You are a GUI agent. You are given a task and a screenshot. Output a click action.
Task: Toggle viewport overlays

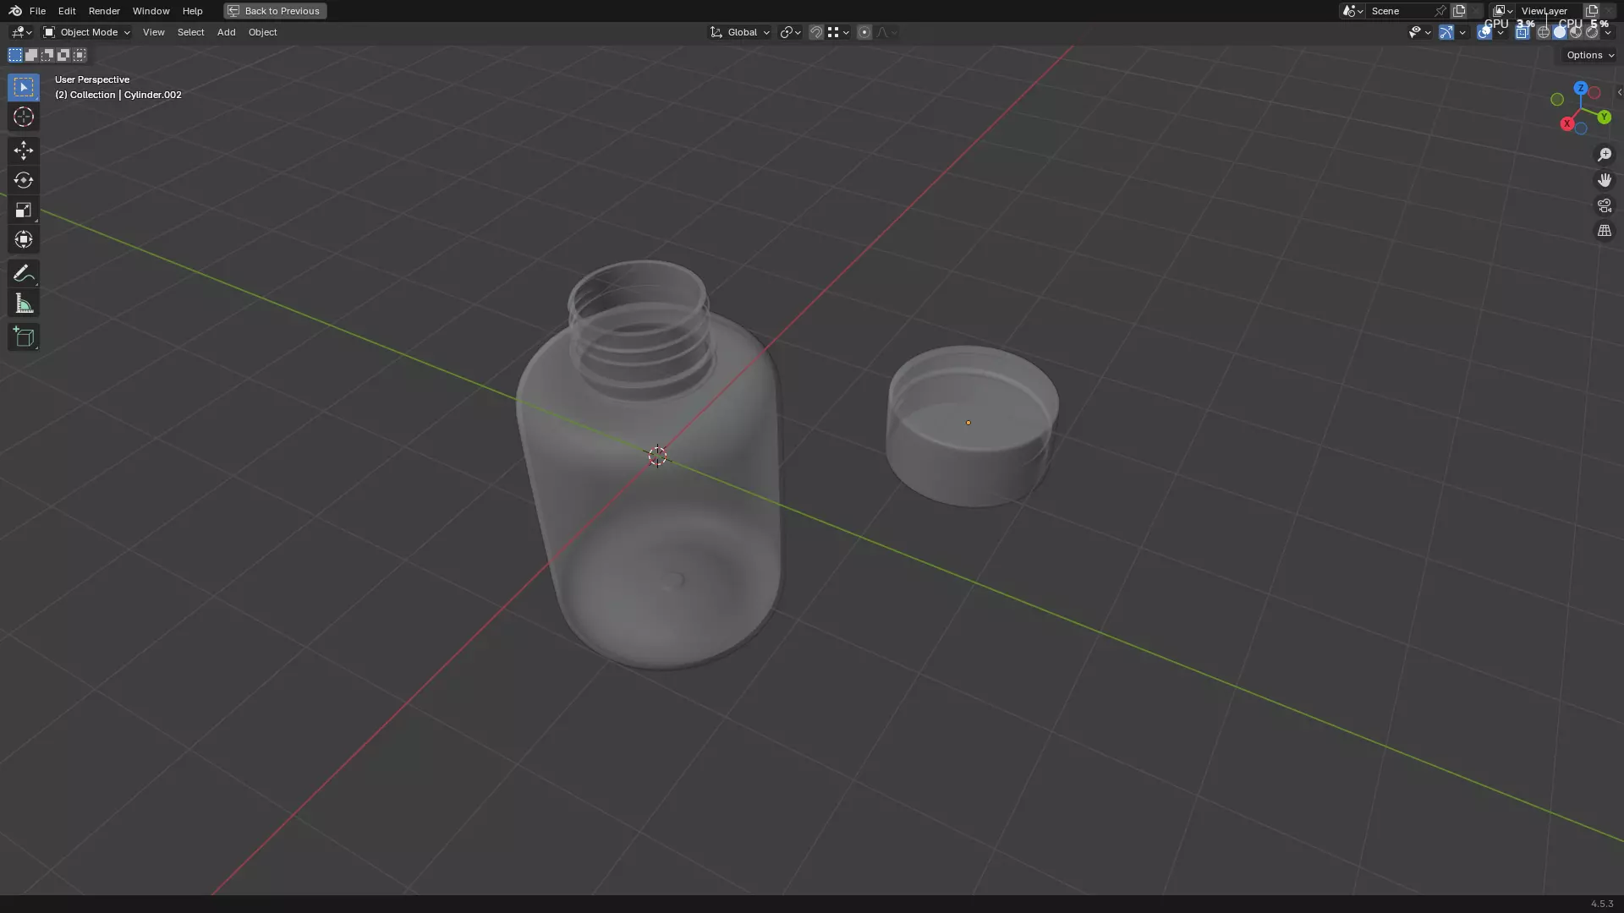[1484, 32]
